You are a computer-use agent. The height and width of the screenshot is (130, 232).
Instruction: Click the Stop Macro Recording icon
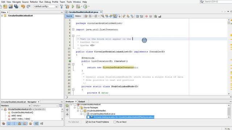point(150,16)
